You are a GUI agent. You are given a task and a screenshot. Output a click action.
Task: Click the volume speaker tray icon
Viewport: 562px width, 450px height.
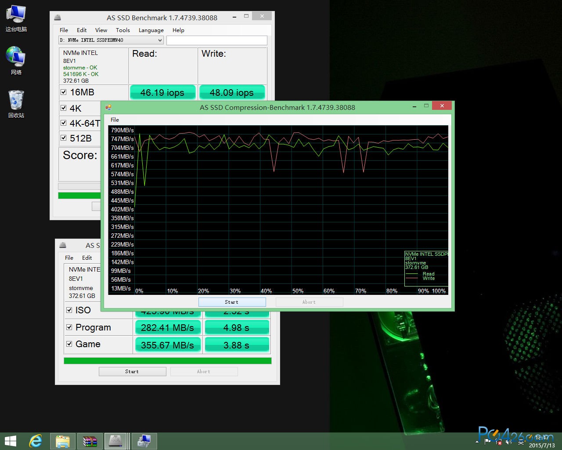click(509, 441)
